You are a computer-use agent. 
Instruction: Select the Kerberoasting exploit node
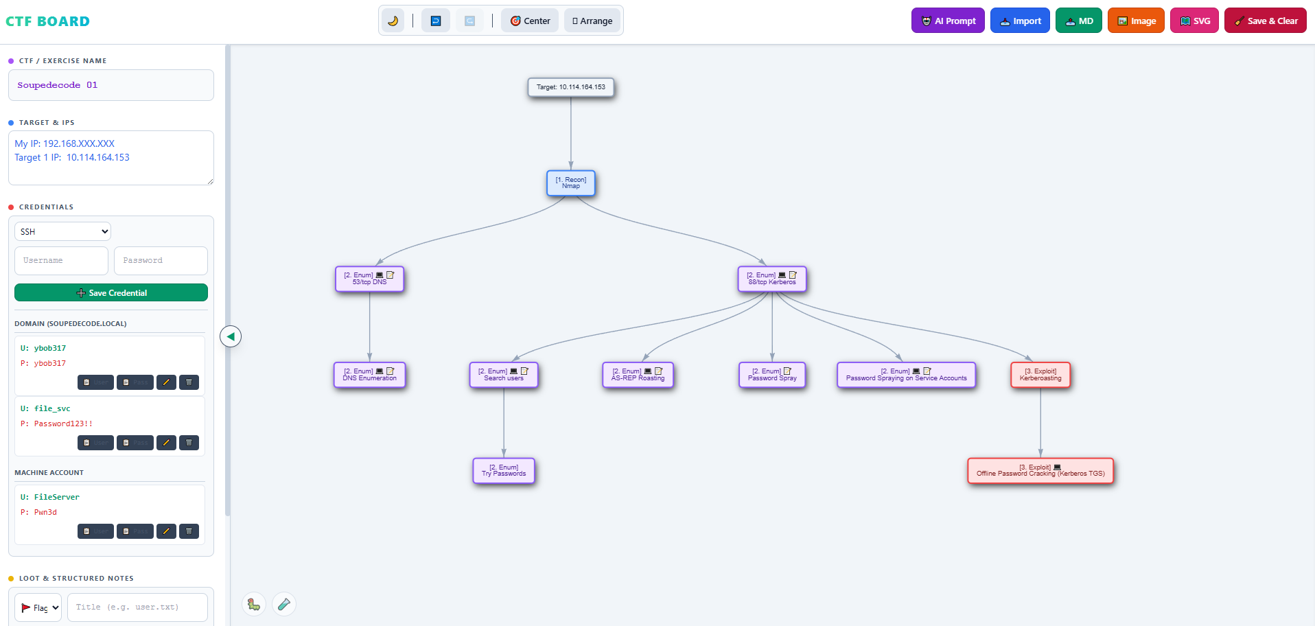coord(1040,375)
